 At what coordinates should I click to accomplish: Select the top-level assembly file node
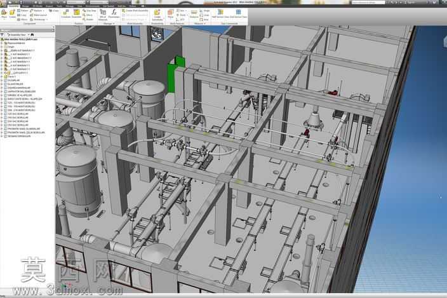coord(20,39)
